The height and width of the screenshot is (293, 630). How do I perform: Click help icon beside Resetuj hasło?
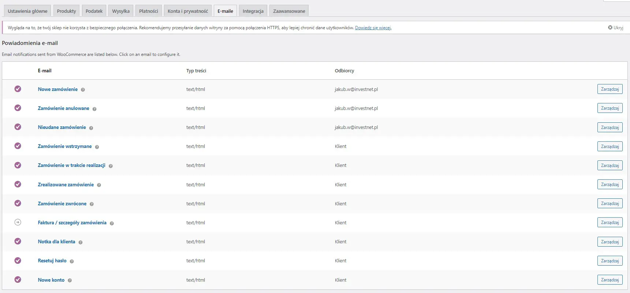[x=72, y=261]
